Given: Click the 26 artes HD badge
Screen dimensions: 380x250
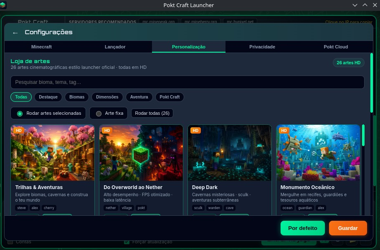Looking at the screenshot, I should [x=349, y=63].
